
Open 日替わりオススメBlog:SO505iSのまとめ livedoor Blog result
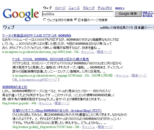[57, 111]
